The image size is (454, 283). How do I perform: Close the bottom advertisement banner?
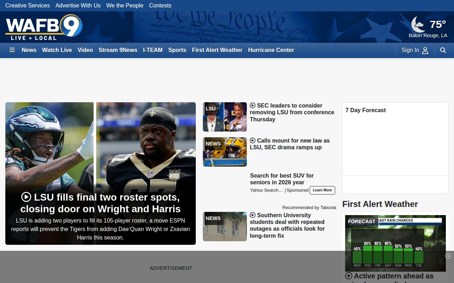[x=448, y=256]
